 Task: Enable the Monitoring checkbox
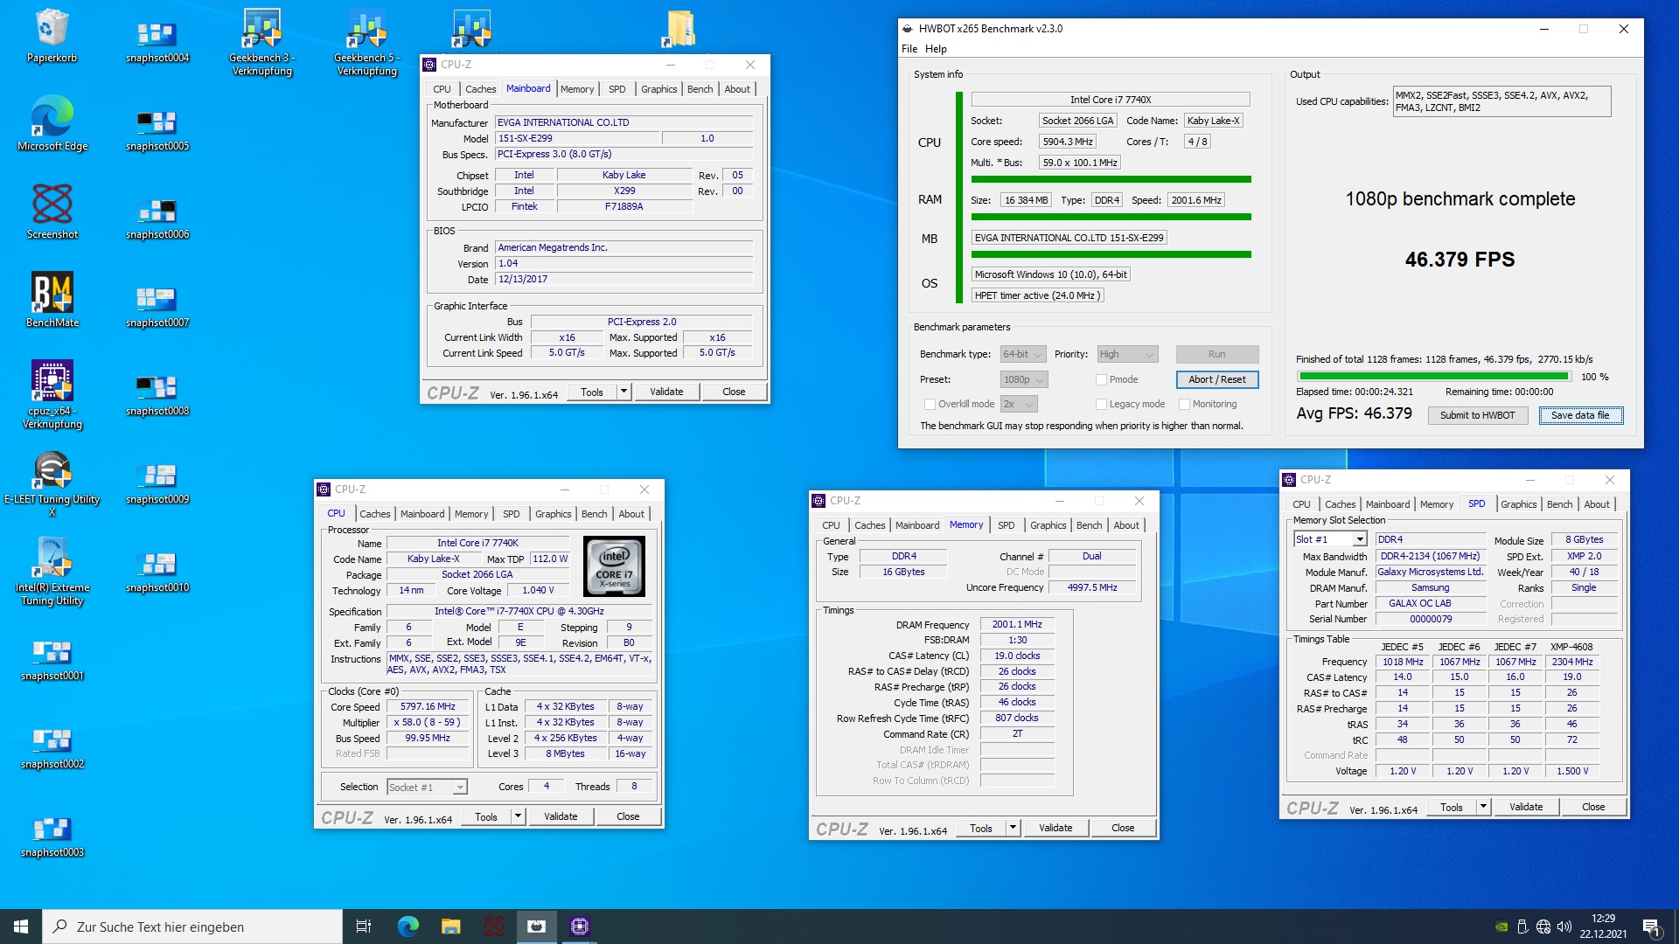tap(1184, 404)
